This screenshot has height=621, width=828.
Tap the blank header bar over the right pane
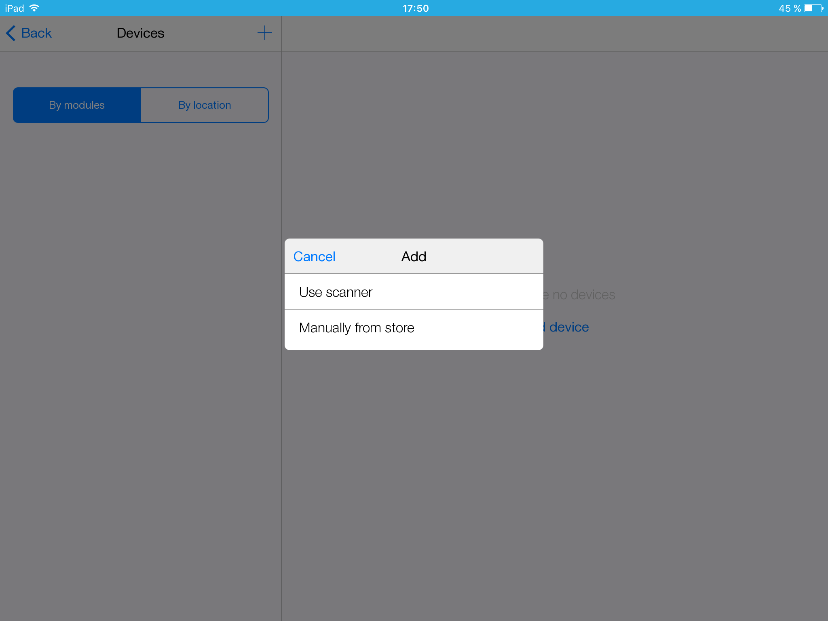(x=554, y=34)
